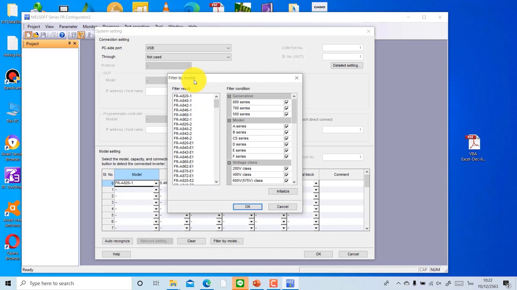Open the Through 'Not used' dropdown
Screen dimensions: 517x290
pyautogui.click(x=188, y=57)
